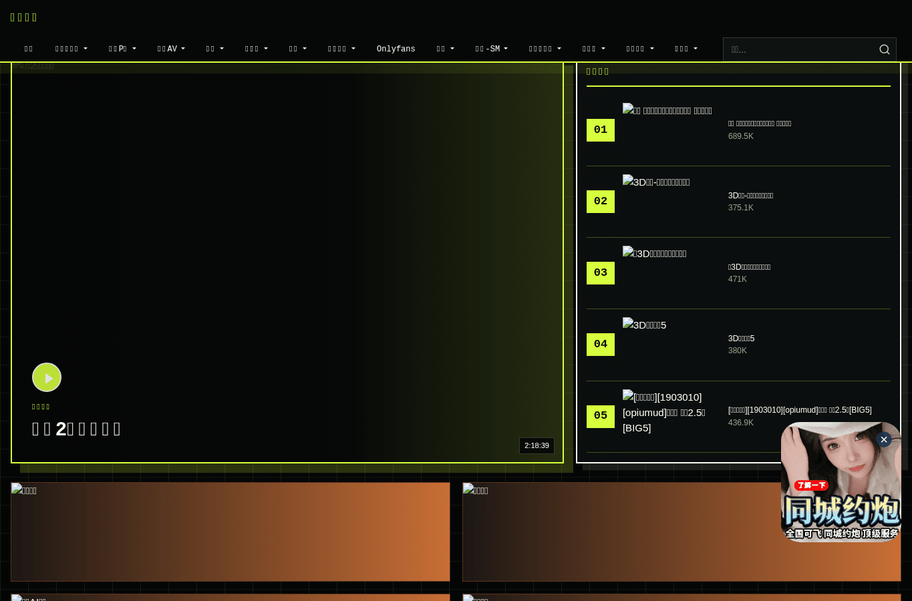
Task: Open ranking title above the 471K count
Action: (749, 267)
